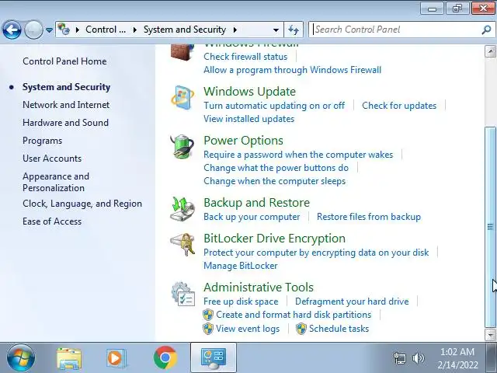Click Check firewall status link
This screenshot has width=497, height=373.
[x=245, y=57]
